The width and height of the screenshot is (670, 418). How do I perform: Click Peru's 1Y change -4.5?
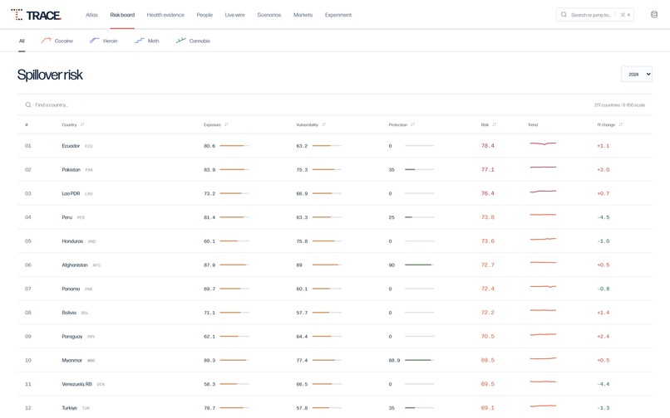[x=603, y=217]
